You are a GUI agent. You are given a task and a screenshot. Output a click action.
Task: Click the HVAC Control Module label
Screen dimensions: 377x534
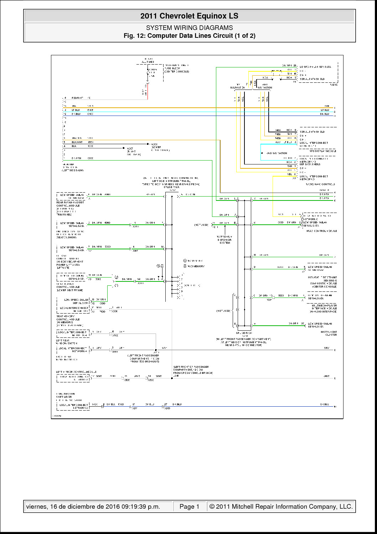coord(321,231)
